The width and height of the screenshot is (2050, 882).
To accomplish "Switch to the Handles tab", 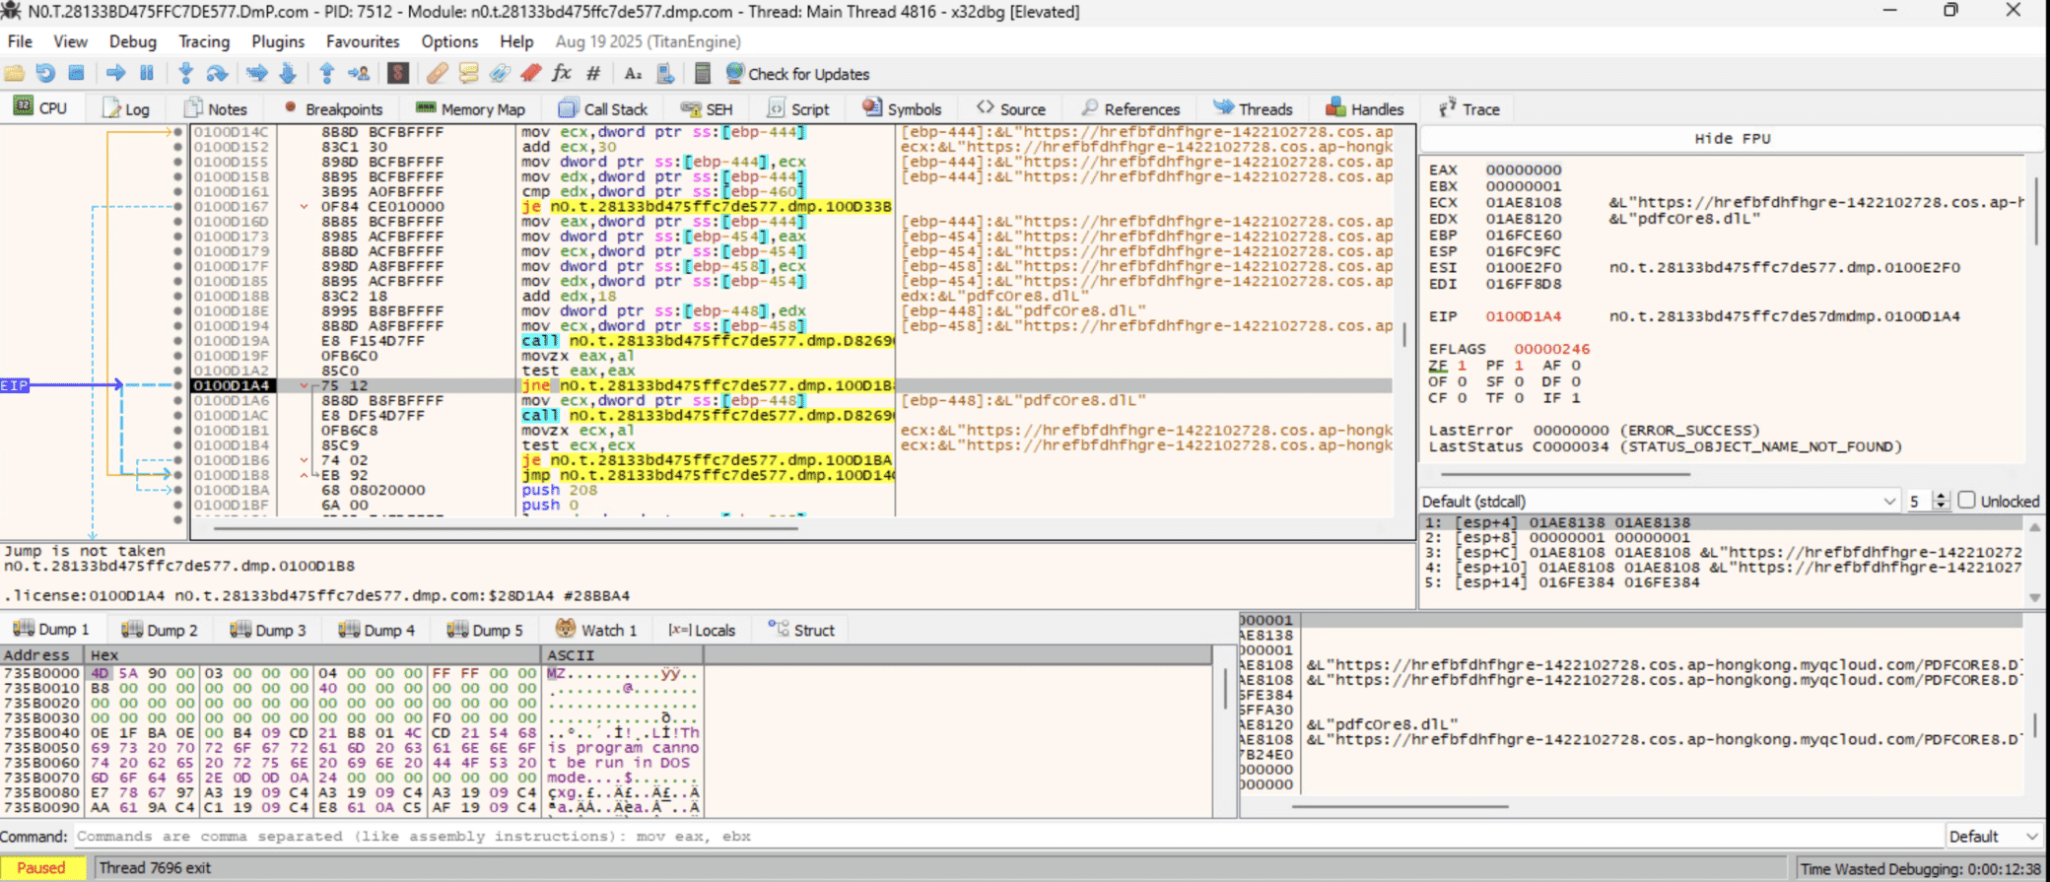I will [x=1365, y=109].
